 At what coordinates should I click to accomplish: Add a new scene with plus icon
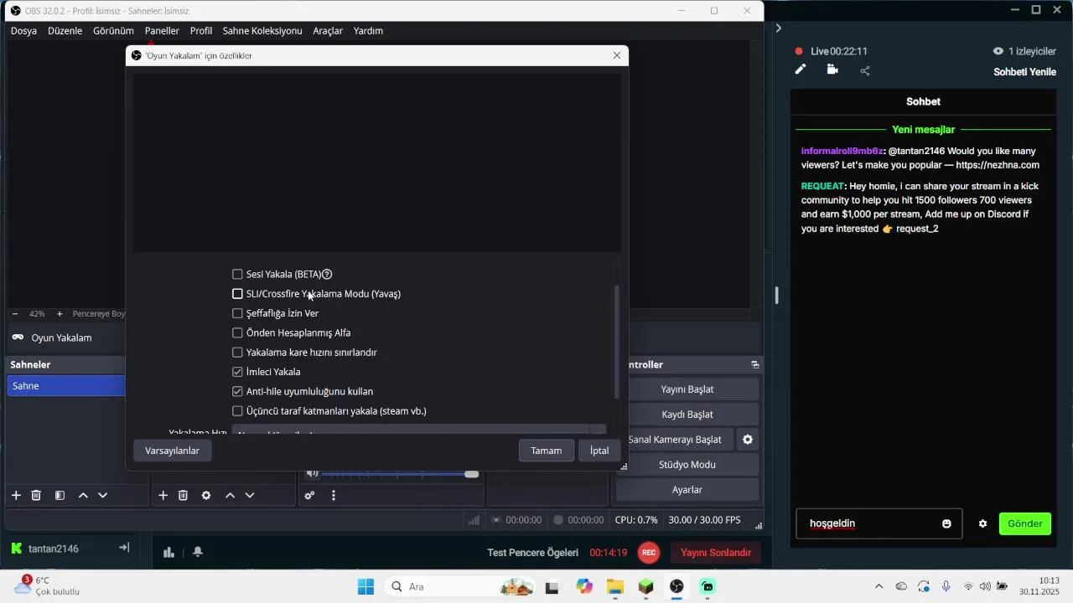(x=16, y=495)
